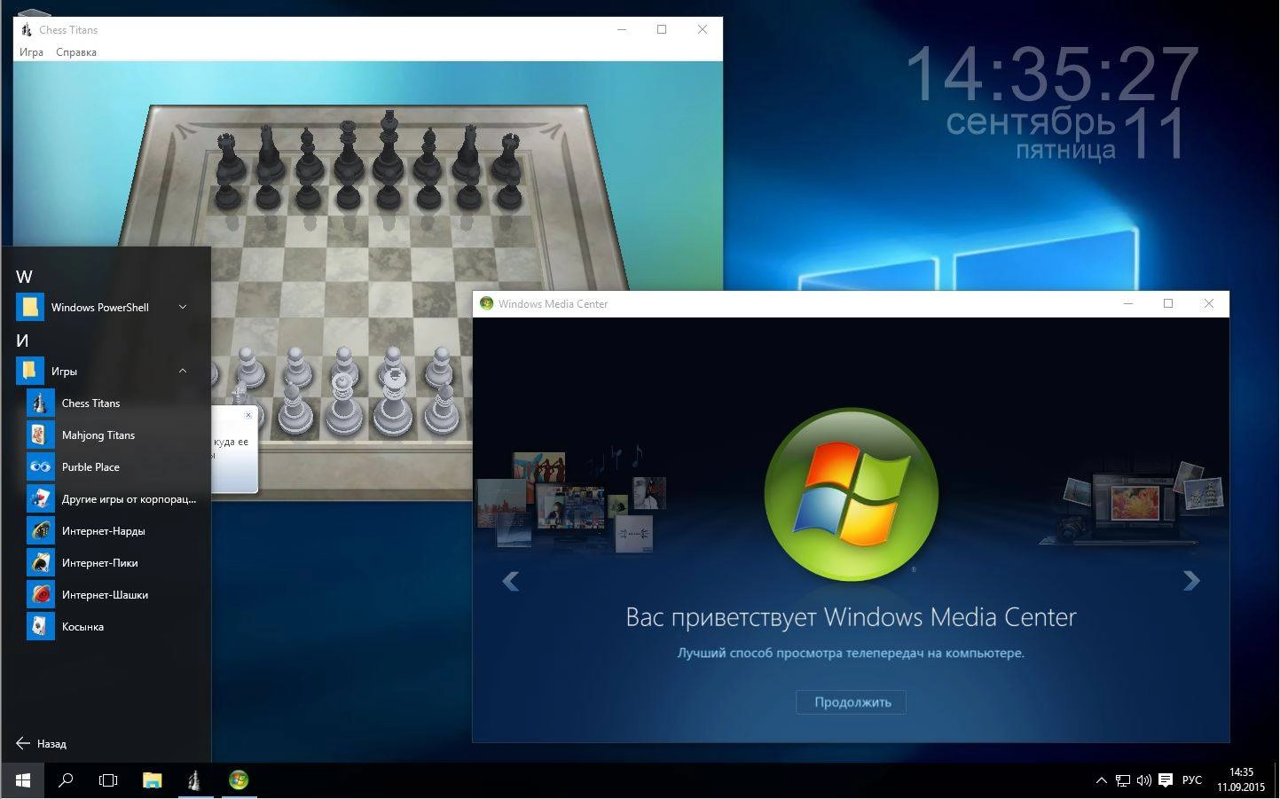The height and width of the screenshot is (799, 1280).
Task: Open the Игра menu in Chess Titans
Action: point(31,52)
